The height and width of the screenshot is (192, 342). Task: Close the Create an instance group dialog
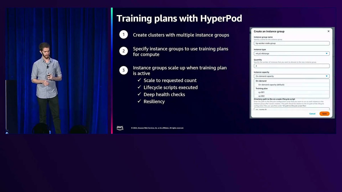pos(328,31)
